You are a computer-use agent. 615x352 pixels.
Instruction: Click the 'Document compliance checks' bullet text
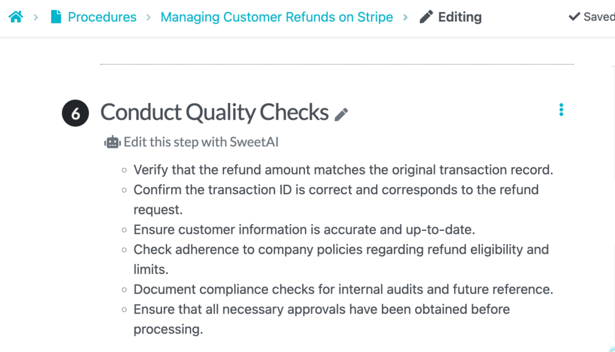(342, 290)
